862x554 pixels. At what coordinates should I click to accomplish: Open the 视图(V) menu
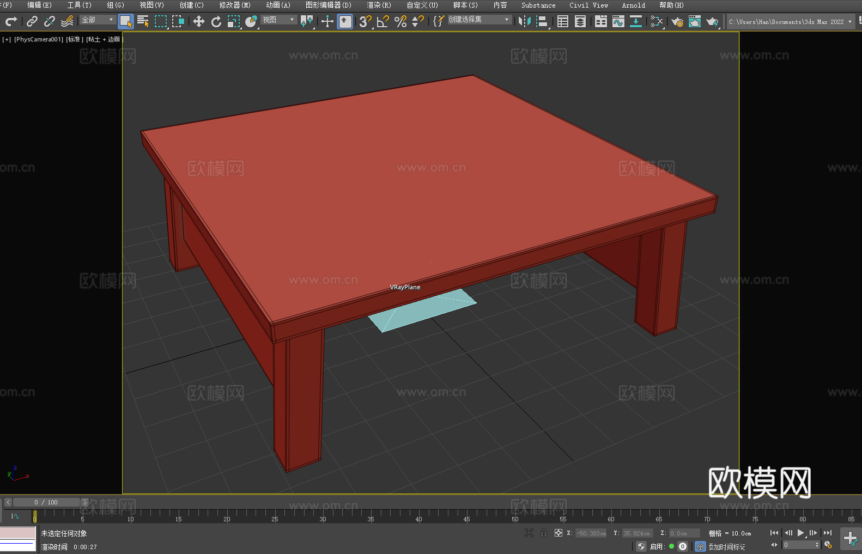pos(151,5)
